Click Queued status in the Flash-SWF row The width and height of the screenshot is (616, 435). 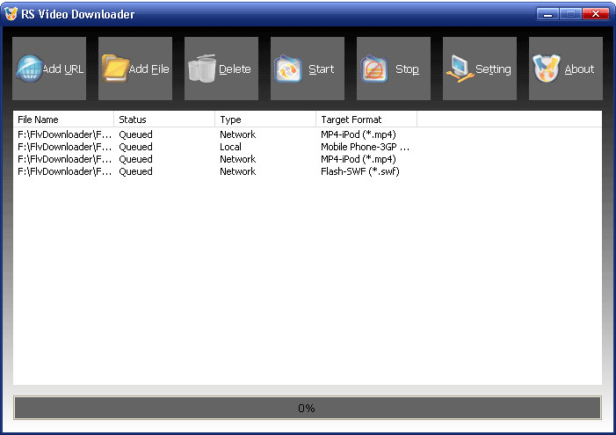(x=135, y=171)
